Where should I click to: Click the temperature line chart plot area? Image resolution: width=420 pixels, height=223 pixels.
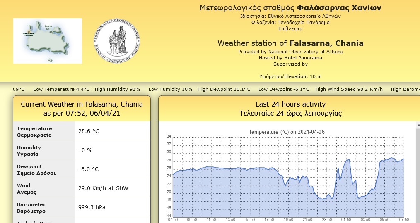coord(288,177)
